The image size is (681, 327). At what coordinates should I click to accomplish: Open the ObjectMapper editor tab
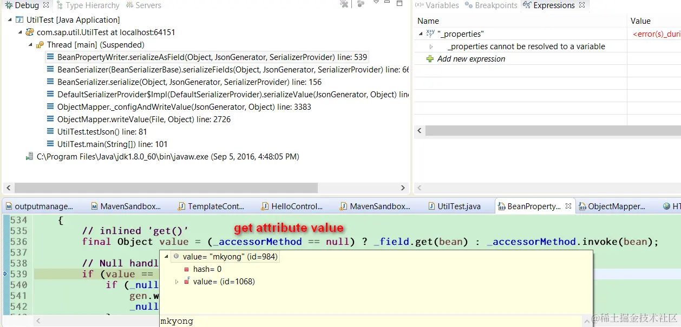(x=612, y=206)
